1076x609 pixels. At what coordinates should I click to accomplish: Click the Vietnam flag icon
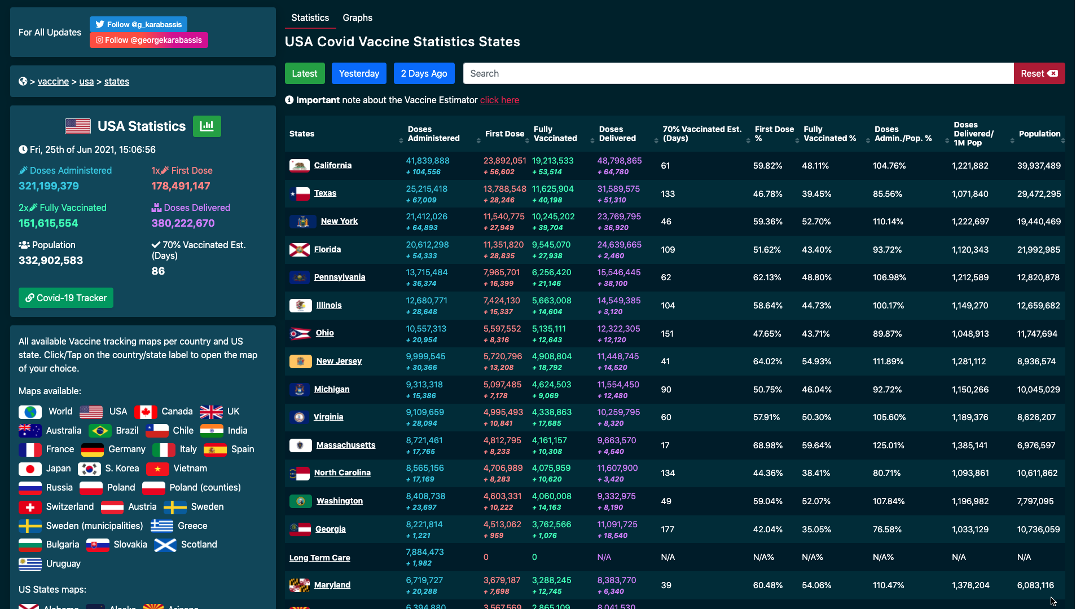tap(157, 469)
